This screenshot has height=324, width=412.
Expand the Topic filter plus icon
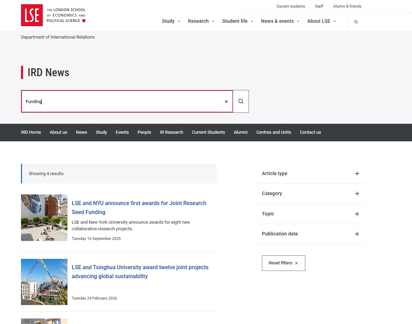[357, 214]
